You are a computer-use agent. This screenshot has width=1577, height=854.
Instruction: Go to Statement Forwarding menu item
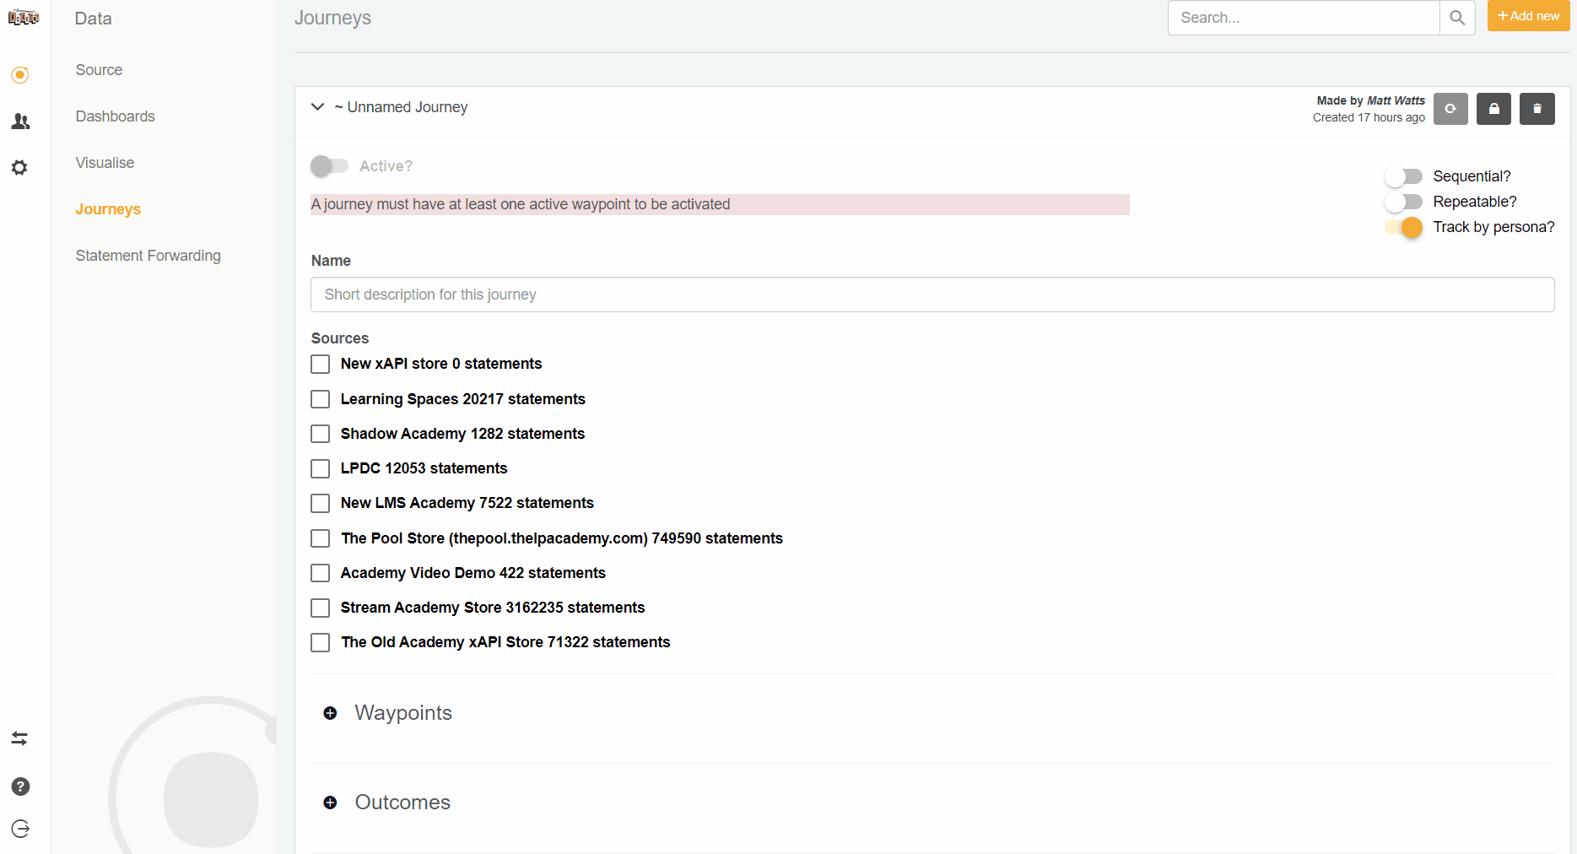(x=148, y=256)
